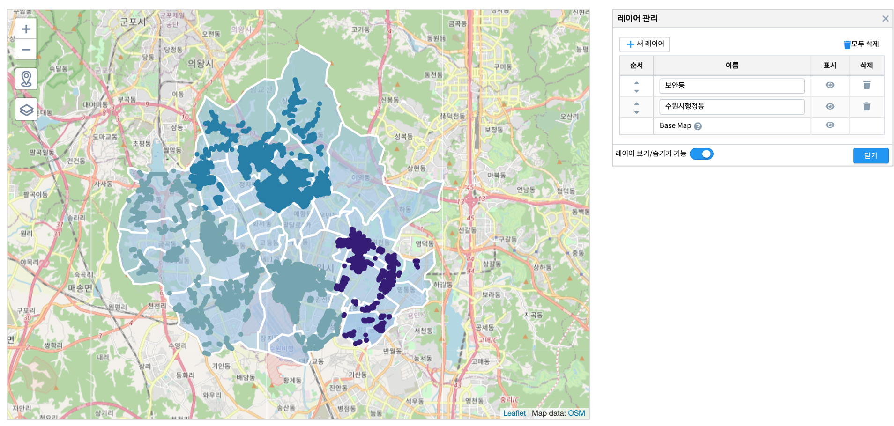Move the 보안등 layer down
894x426 pixels.
point(636,91)
